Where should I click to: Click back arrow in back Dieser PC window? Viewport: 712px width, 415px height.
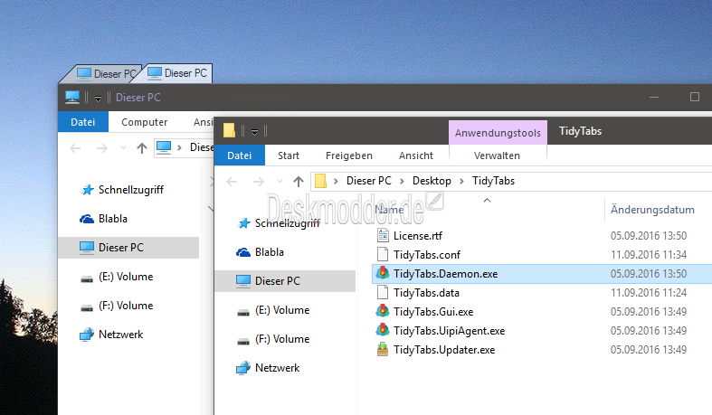click(75, 148)
